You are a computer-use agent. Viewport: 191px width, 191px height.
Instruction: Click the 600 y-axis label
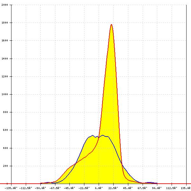coord(5,130)
